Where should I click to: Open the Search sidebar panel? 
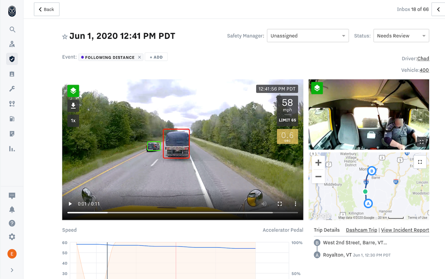click(x=12, y=29)
